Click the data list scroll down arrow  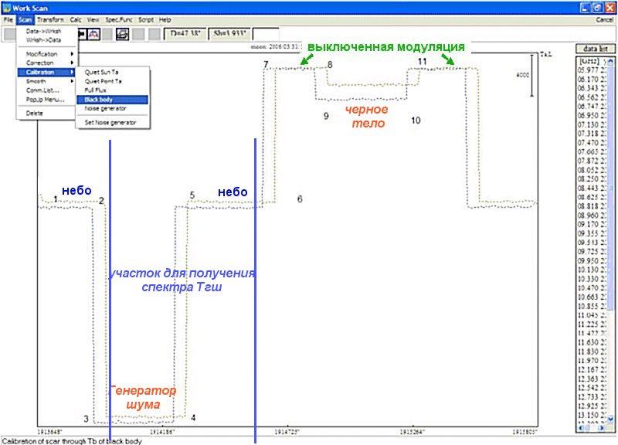[610, 419]
